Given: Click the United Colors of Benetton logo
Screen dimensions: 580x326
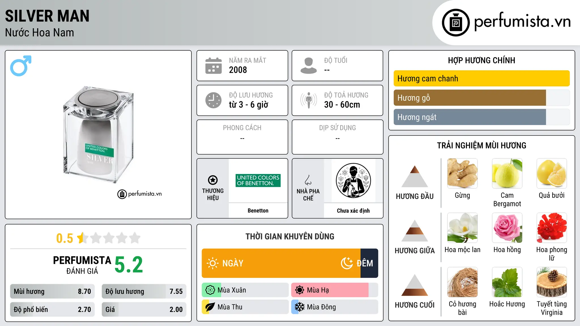Looking at the screenshot, I should (258, 180).
